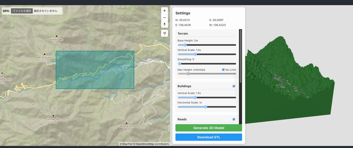
Task: Click Download STL button
Action: (209, 137)
